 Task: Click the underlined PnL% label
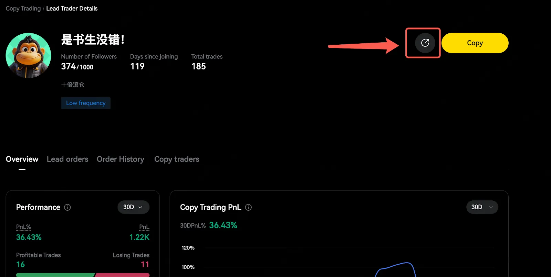[x=23, y=227]
